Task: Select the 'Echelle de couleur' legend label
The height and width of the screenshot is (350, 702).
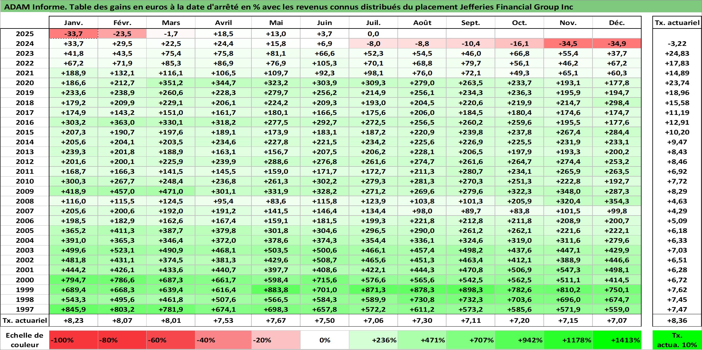Action: click(x=25, y=340)
